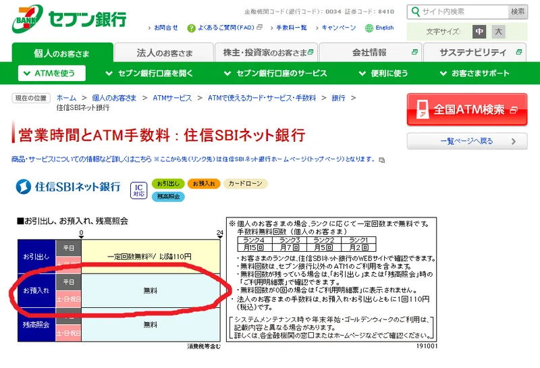Open よくあるご質問(FAQ) link

tap(226, 28)
